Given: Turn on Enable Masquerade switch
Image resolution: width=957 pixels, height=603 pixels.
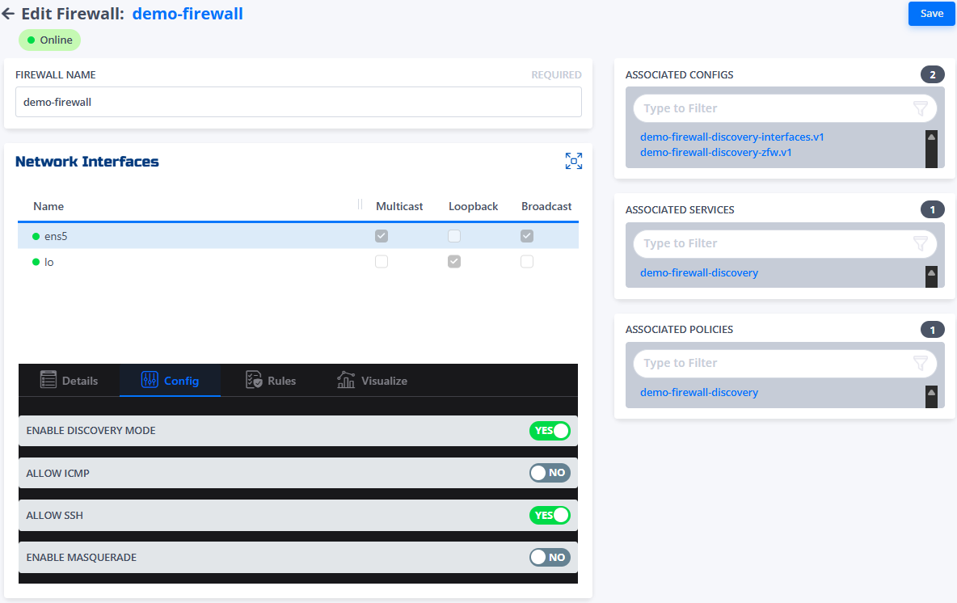Looking at the screenshot, I should 550,557.
